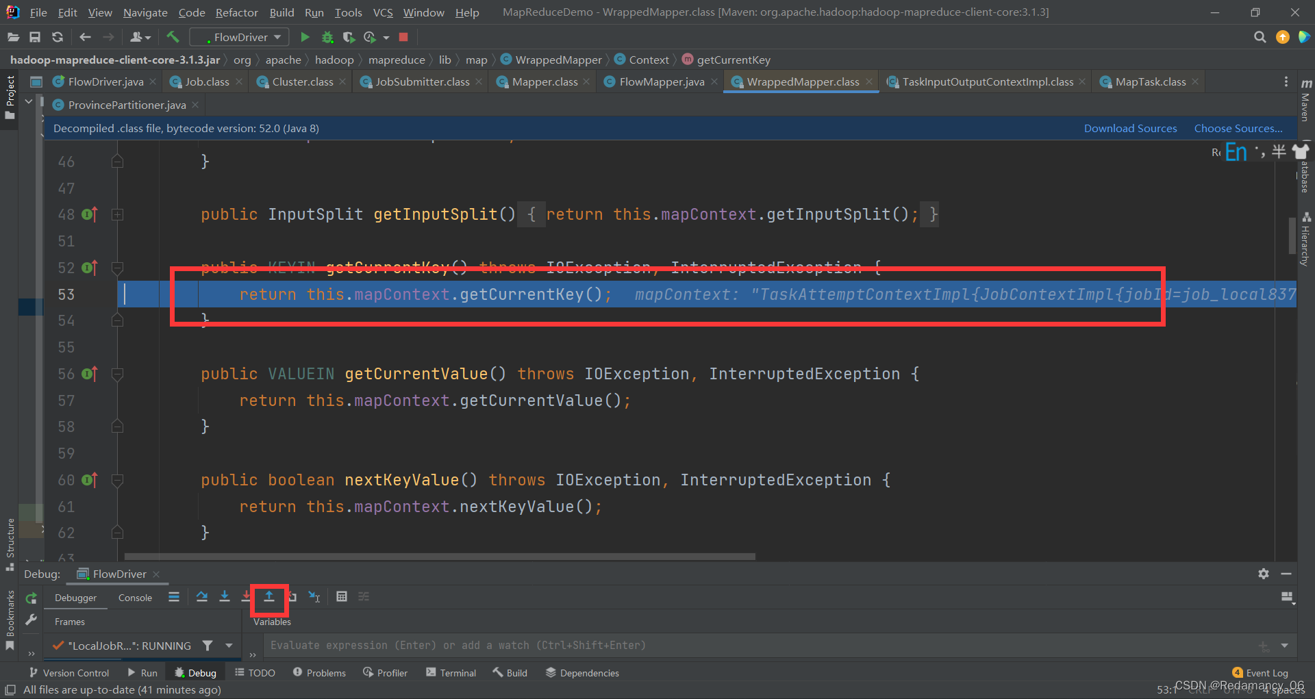Navigate Forward with the right arrow
The width and height of the screenshot is (1315, 699).
108,37
